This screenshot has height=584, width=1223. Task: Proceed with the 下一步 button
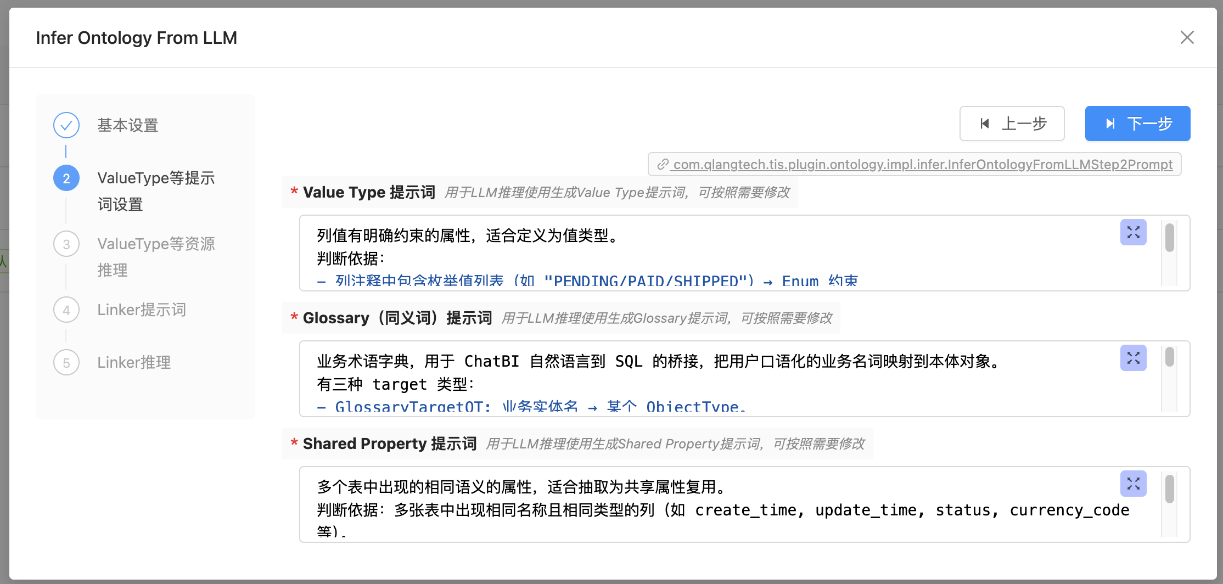coord(1137,123)
